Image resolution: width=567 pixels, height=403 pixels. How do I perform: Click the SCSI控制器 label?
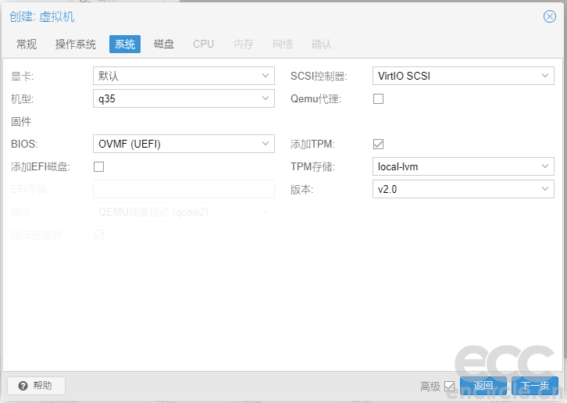319,77
